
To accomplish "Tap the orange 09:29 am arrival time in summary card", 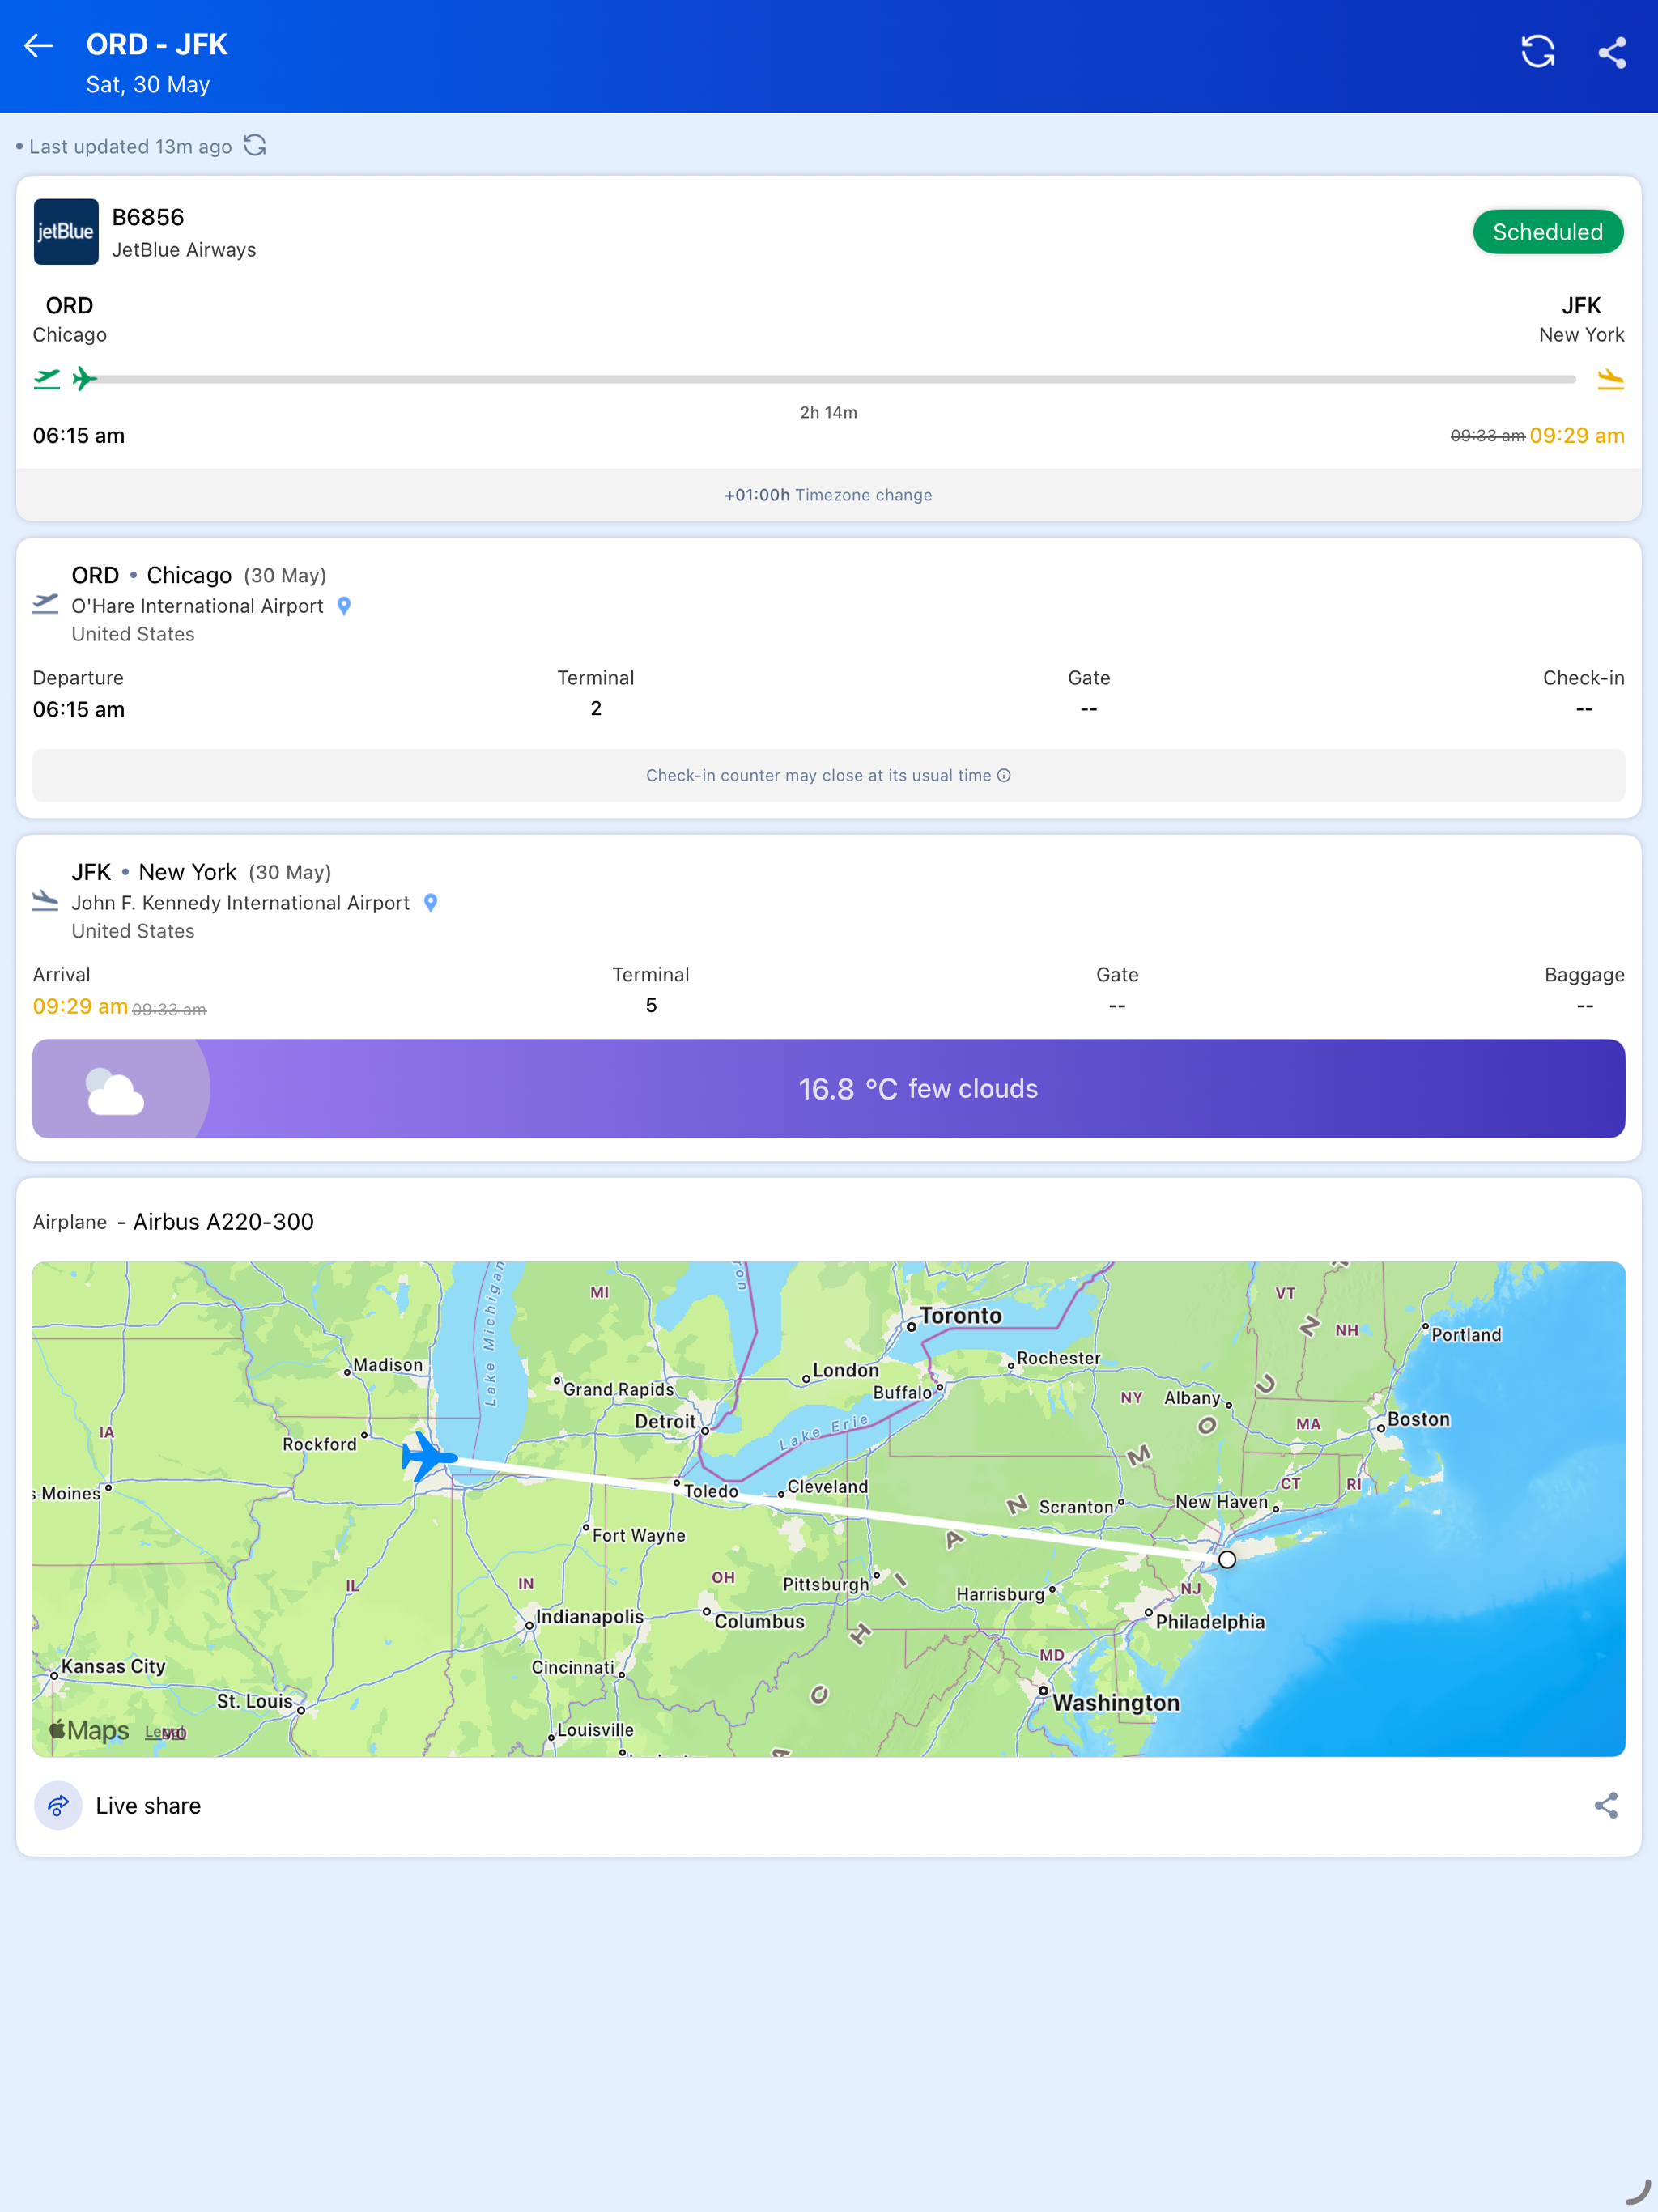I will [1577, 435].
